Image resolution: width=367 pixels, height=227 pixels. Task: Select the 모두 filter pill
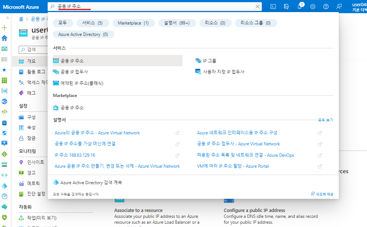63,23
